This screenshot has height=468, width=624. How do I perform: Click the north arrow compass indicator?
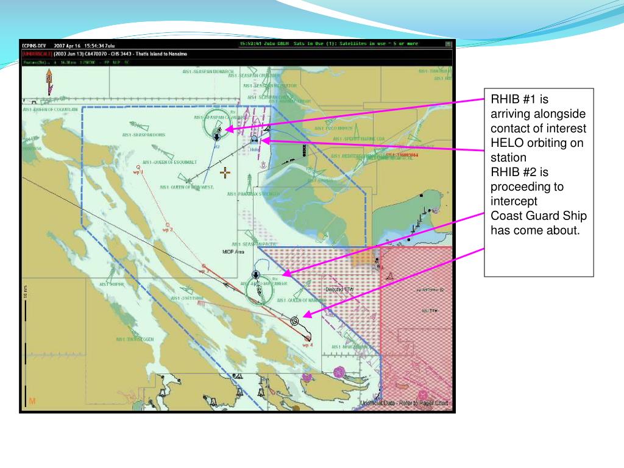(49, 82)
